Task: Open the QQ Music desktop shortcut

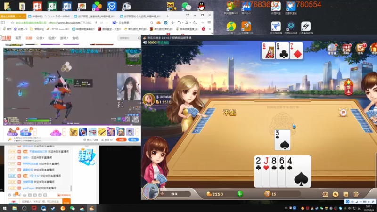Action: (231, 26)
